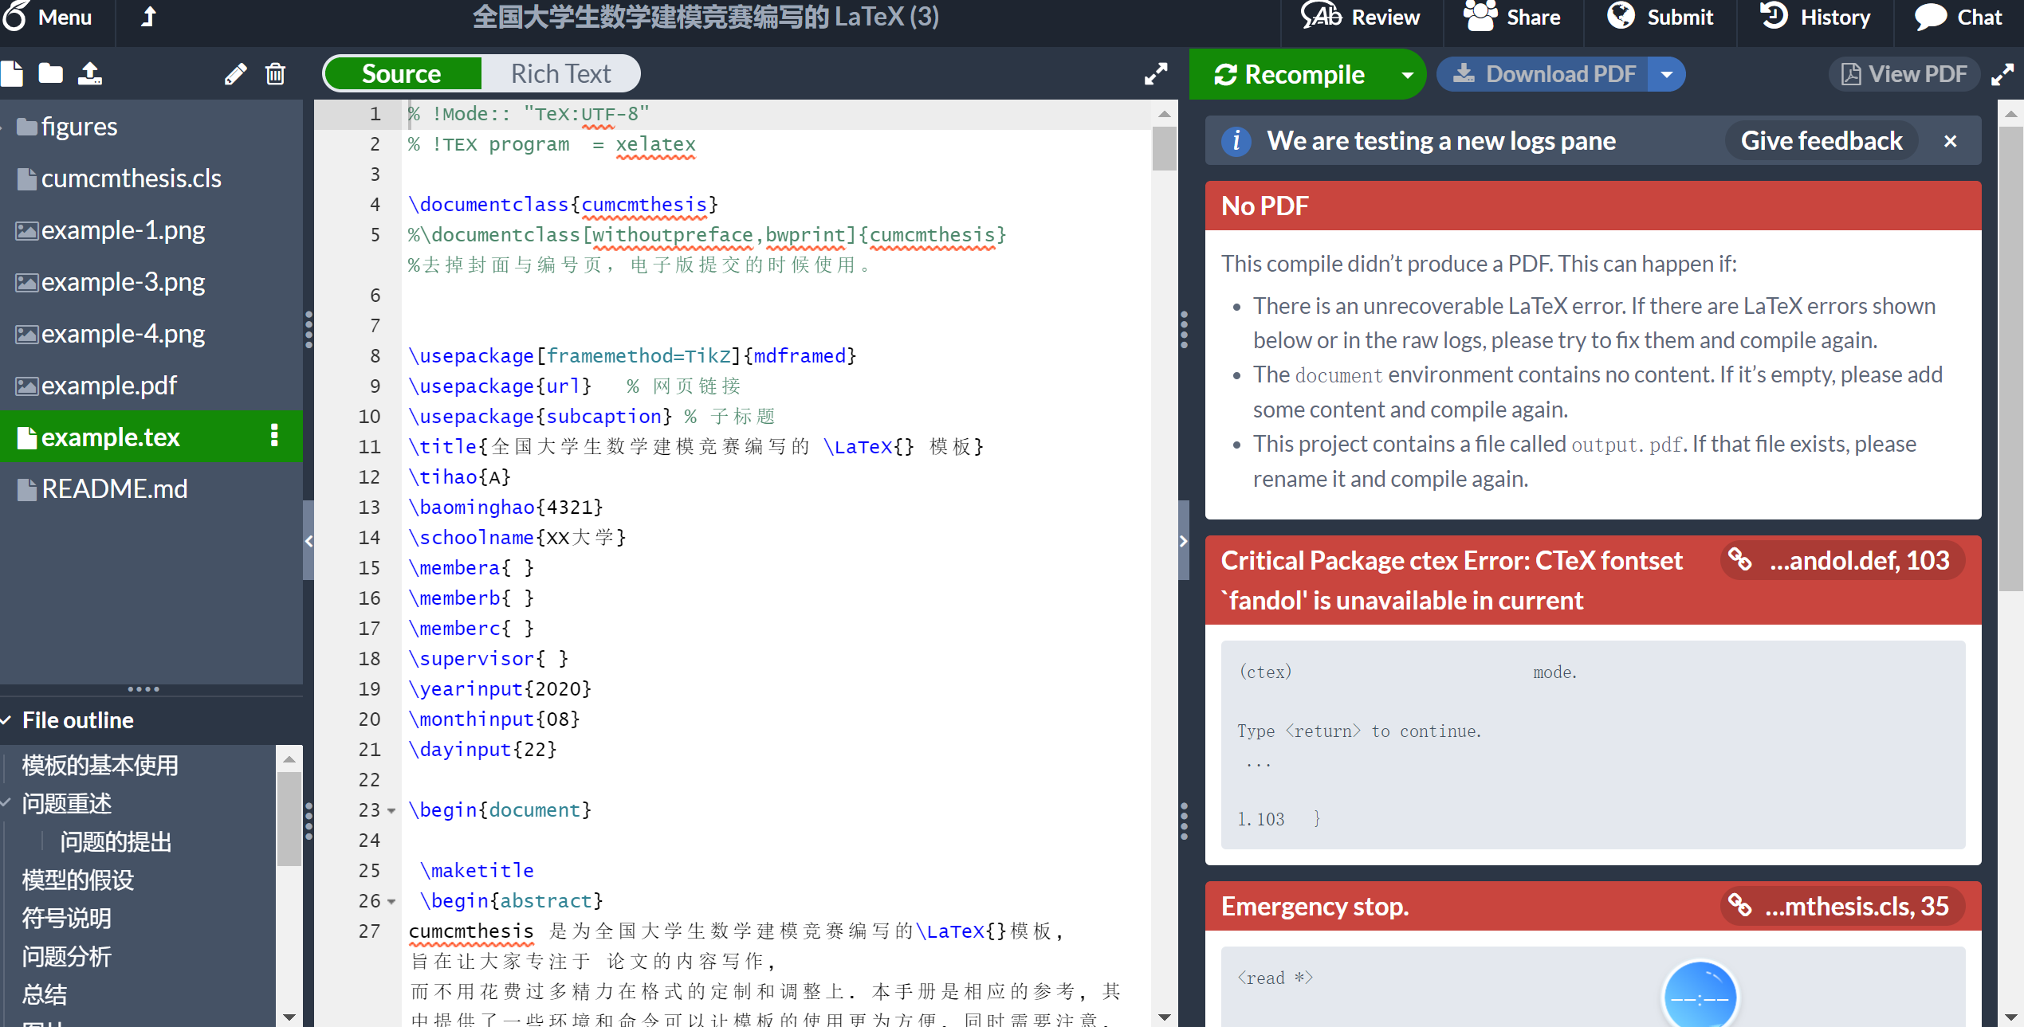The height and width of the screenshot is (1027, 2024).
Task: Open the project History panel
Action: pyautogui.click(x=1815, y=17)
